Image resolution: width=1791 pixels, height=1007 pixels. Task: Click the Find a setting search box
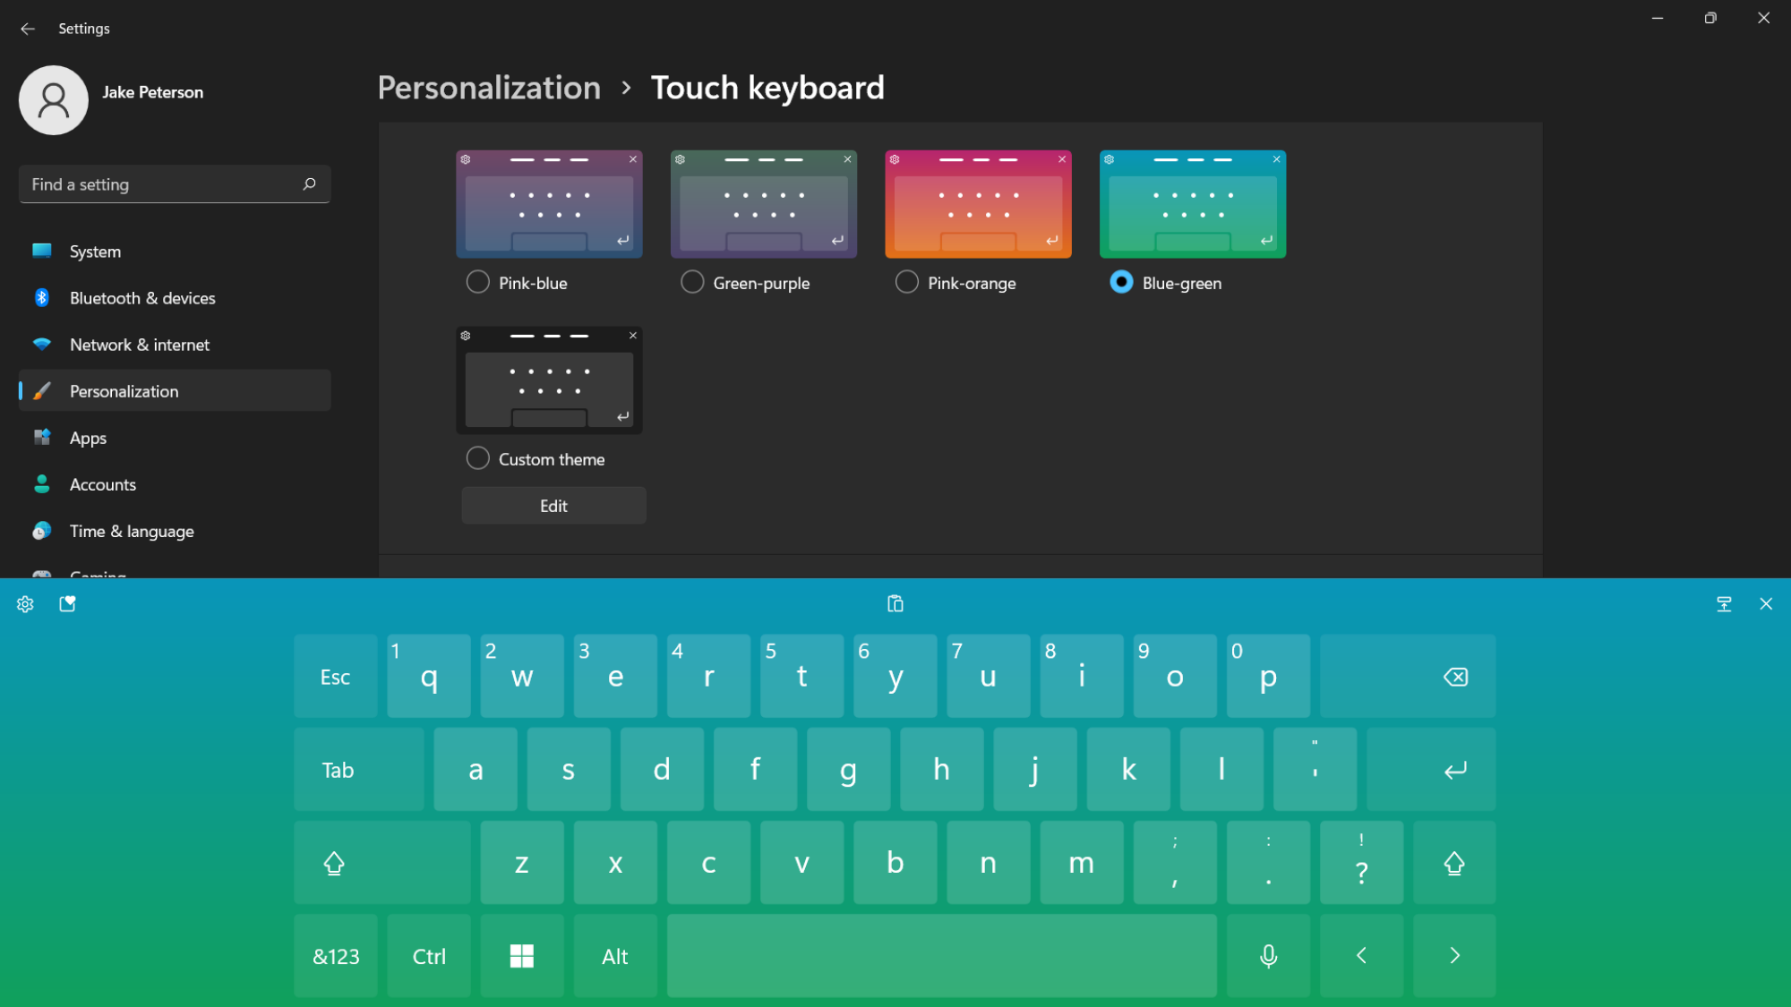click(175, 184)
